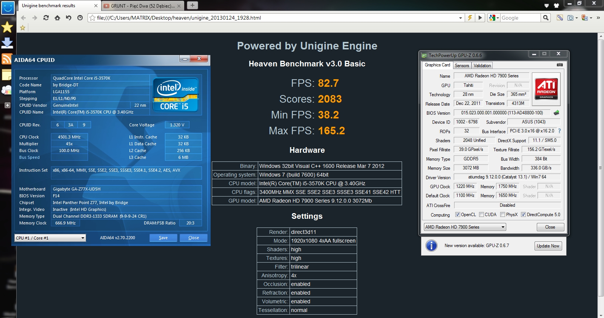The height and width of the screenshot is (318, 604).
Task: Close the GRUNT - Pięć Dwa tab
Action: [x=179, y=6]
